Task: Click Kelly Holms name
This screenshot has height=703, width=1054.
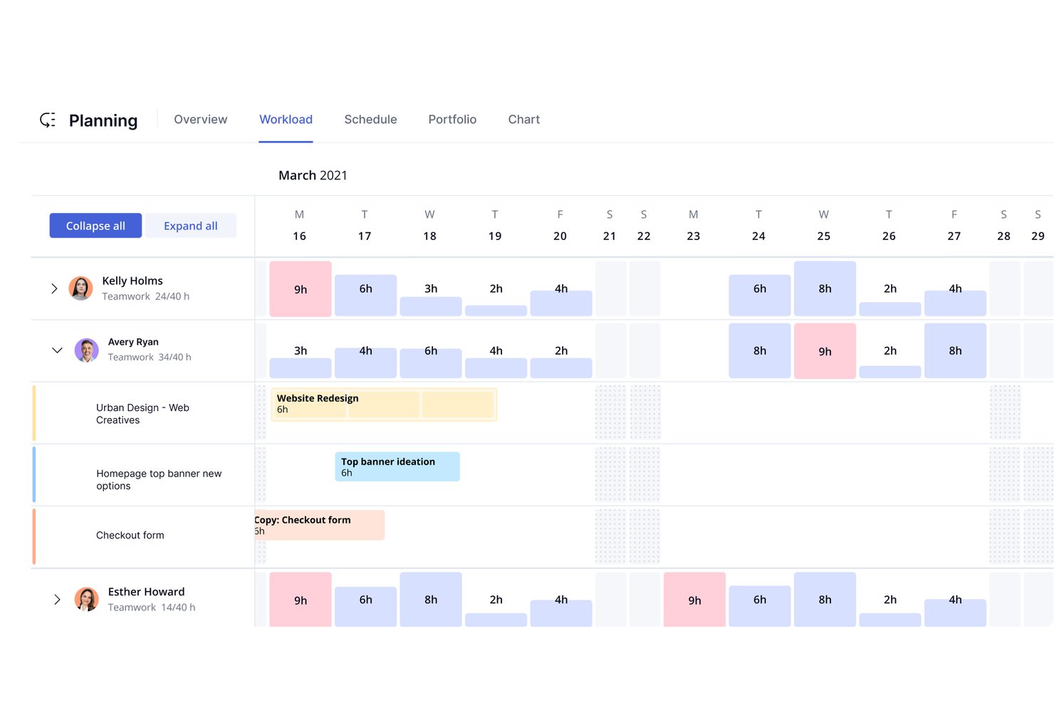Action: (132, 281)
